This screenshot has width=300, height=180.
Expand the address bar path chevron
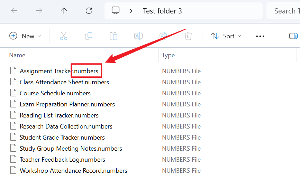131,11
